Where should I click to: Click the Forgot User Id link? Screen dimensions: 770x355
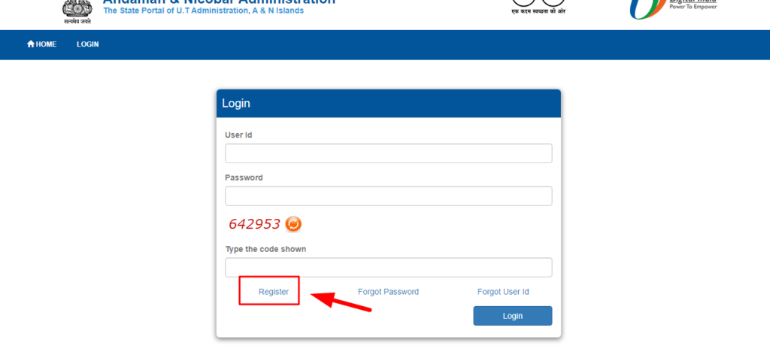pyautogui.click(x=503, y=292)
